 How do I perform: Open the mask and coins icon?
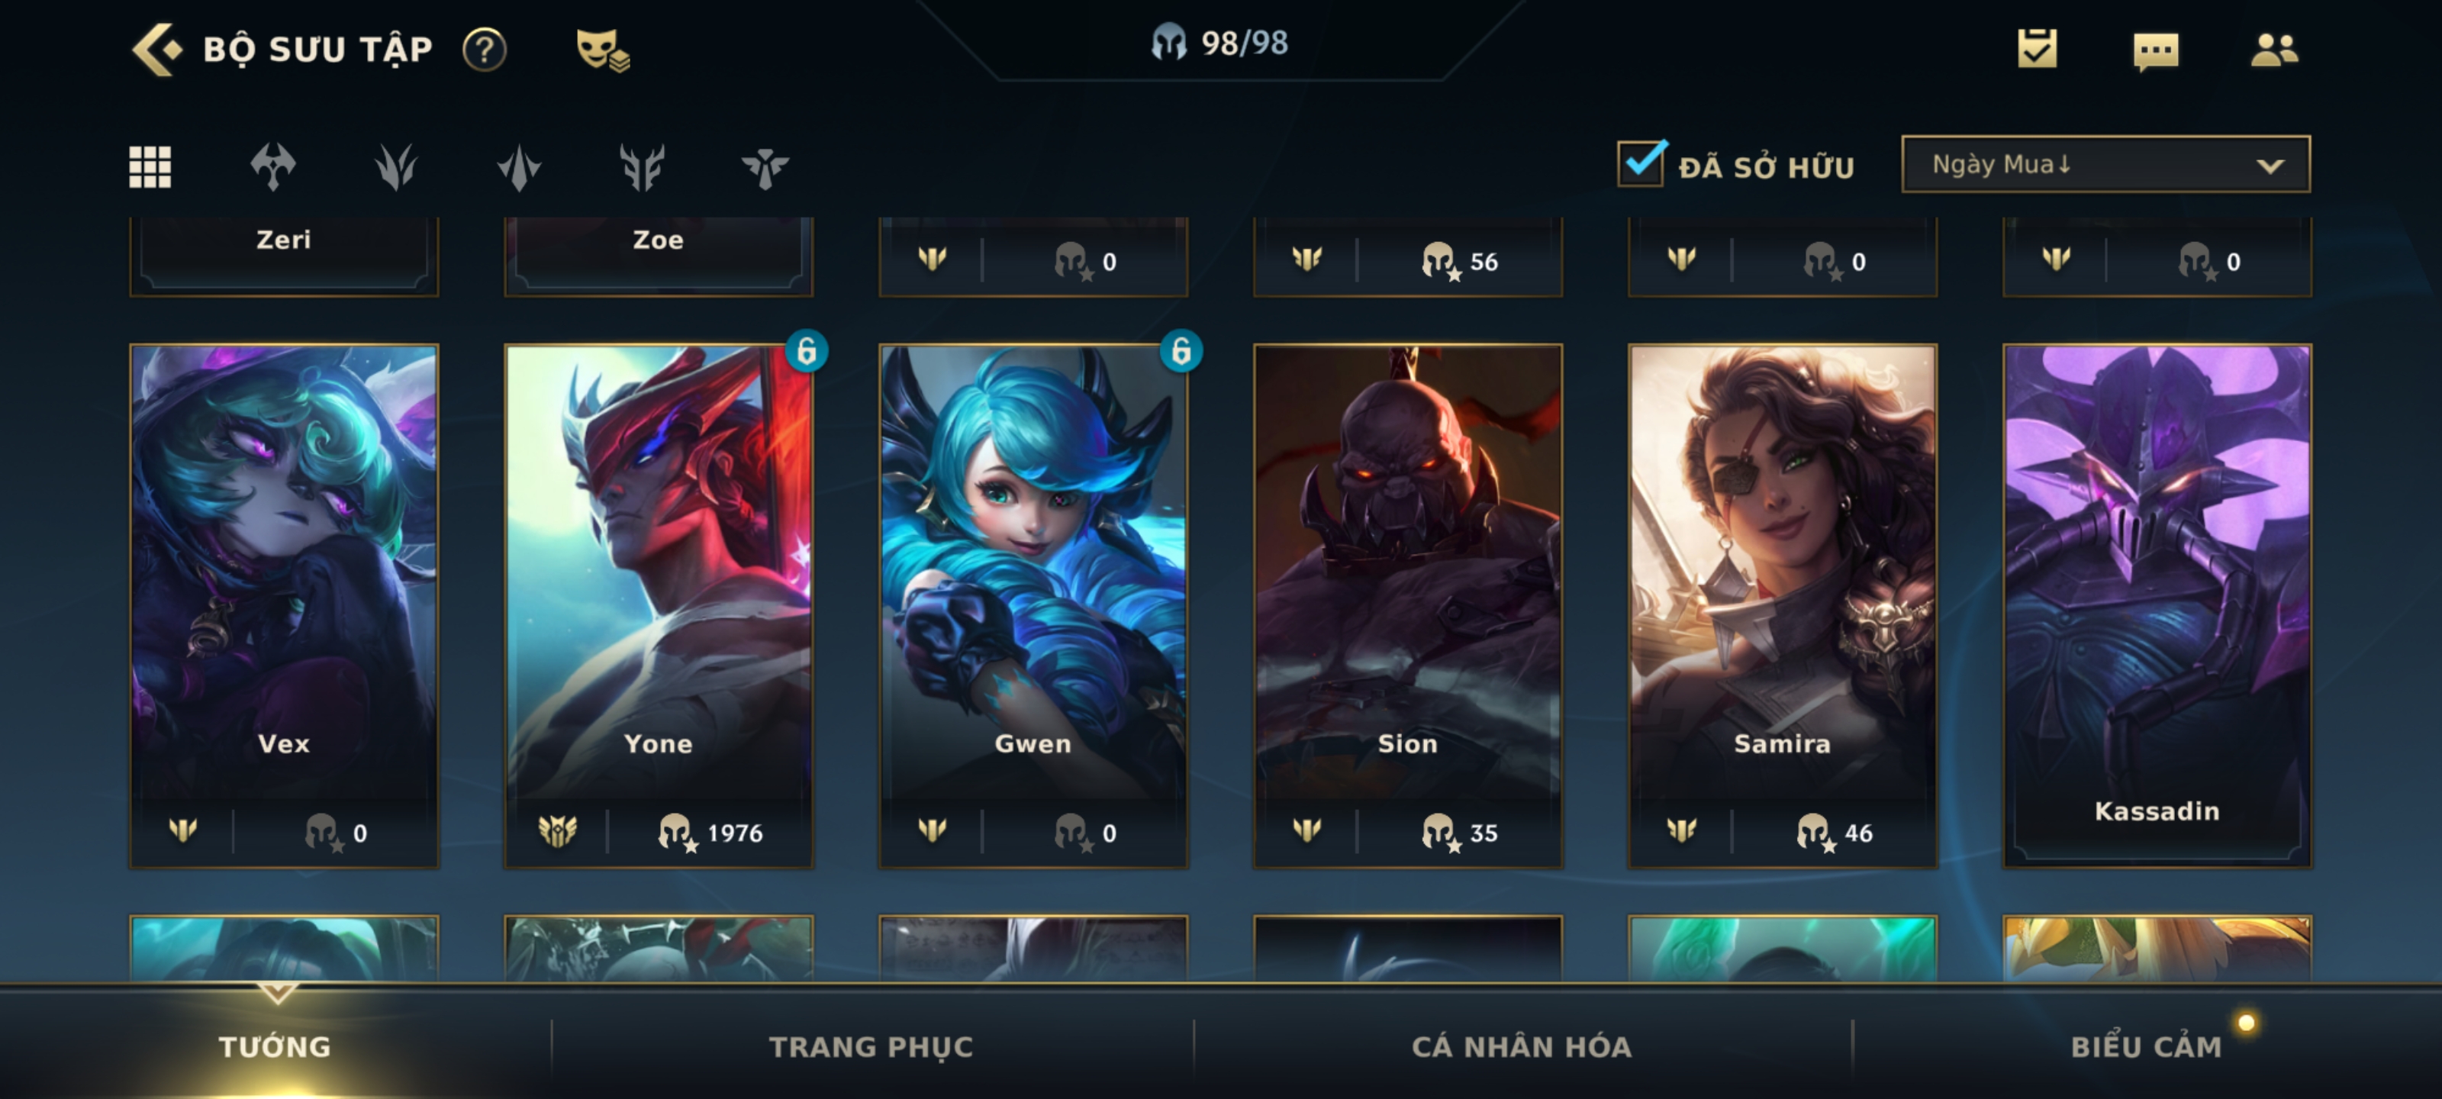[x=603, y=50]
